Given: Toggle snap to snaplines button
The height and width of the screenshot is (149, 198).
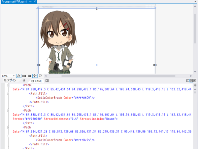Looking at the screenshot, I should click(x=35, y=76).
